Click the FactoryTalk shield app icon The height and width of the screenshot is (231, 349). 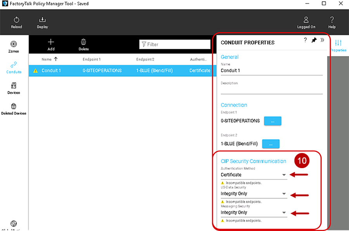(x=5, y=3)
